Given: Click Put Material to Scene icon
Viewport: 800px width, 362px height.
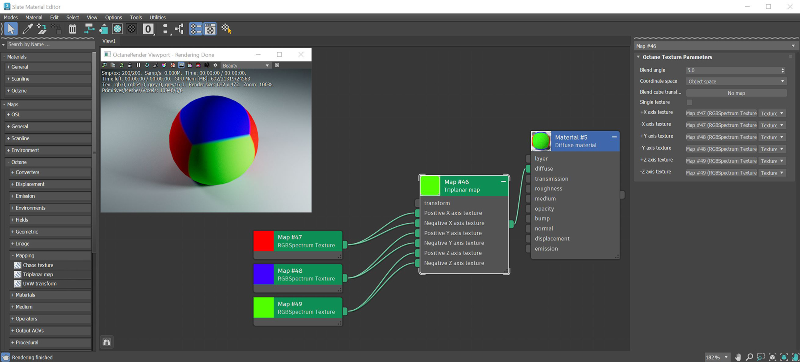Looking at the screenshot, I should [42, 29].
